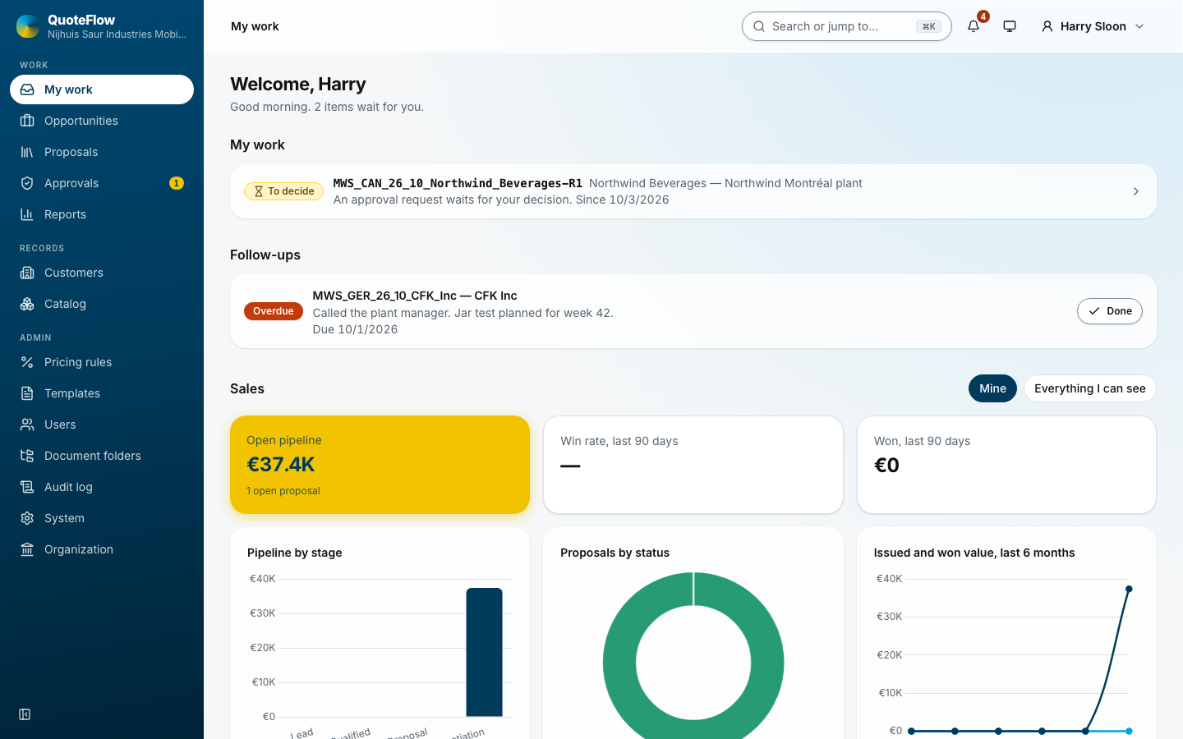
Task: Click the Won, last 90 days card
Action: pos(1006,465)
